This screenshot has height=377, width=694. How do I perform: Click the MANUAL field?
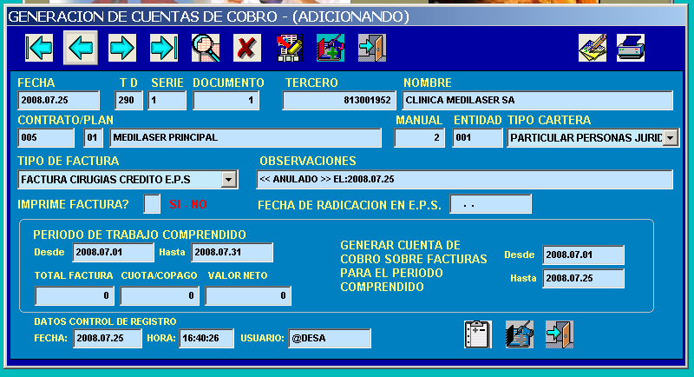(x=420, y=137)
